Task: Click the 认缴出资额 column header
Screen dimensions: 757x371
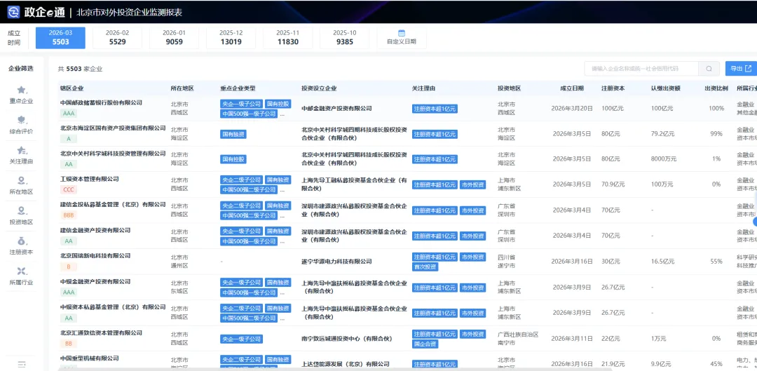Action: pyautogui.click(x=665, y=88)
